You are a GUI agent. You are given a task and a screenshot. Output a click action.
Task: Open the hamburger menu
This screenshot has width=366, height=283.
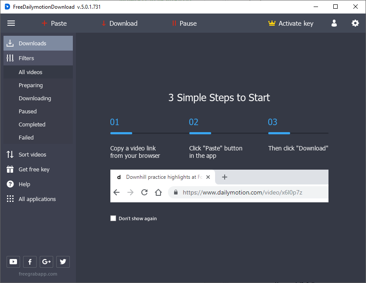[x=11, y=24]
